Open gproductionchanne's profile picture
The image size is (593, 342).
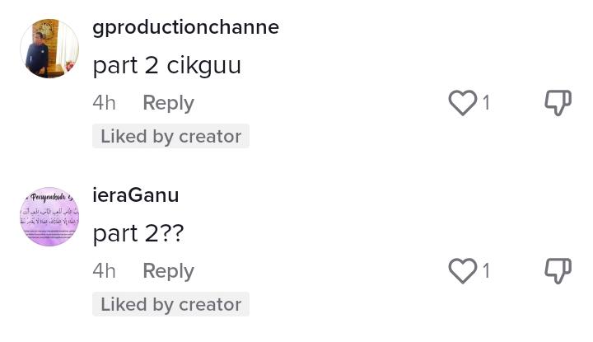(x=49, y=49)
